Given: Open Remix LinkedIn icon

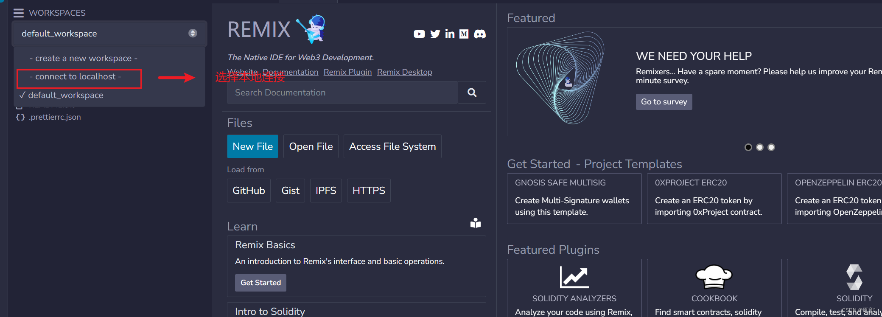Looking at the screenshot, I should coord(450,34).
